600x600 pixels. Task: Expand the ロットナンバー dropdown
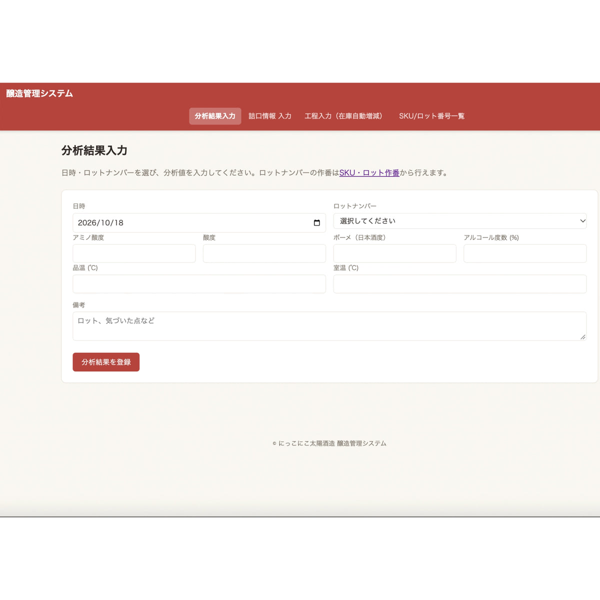[x=460, y=221]
